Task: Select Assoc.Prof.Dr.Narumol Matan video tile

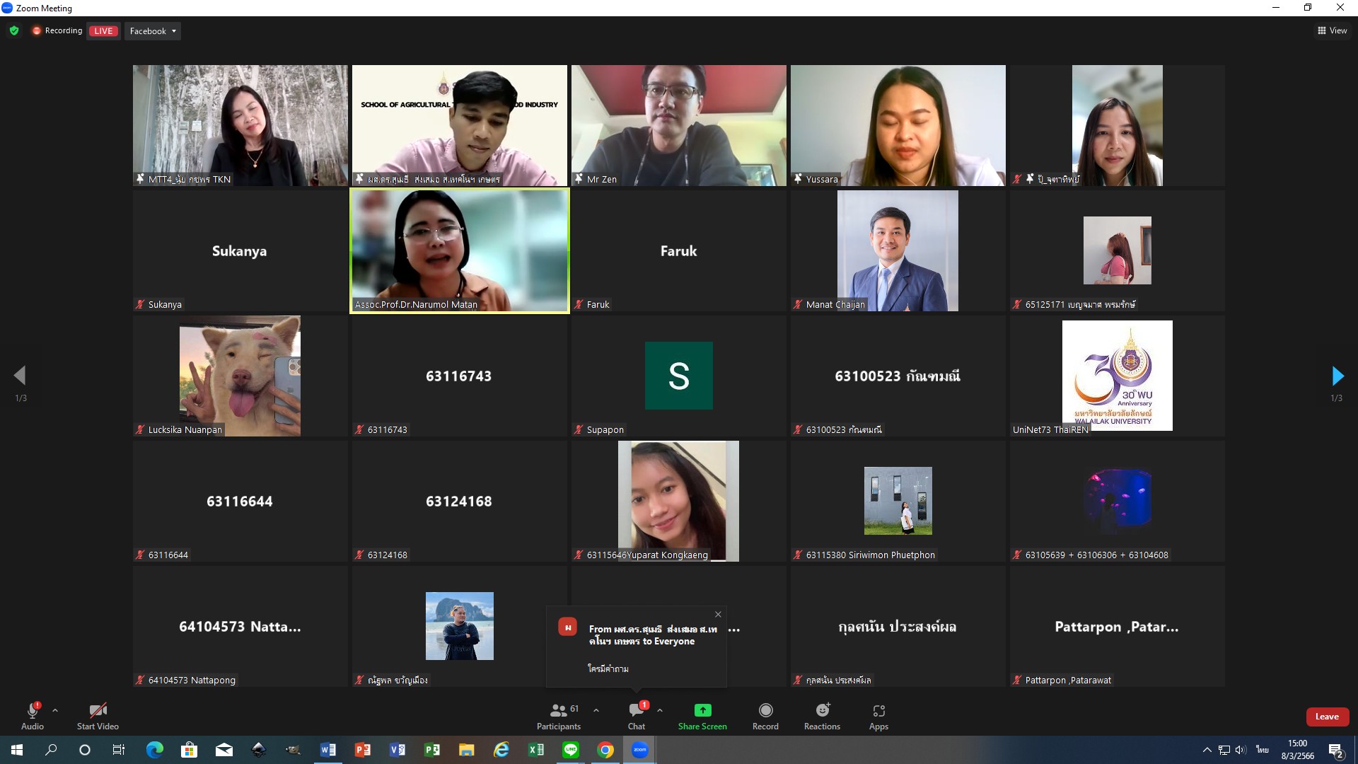Action: 460,250
